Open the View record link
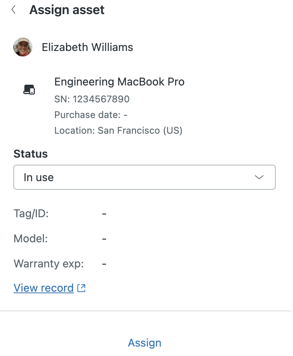Image resolution: width=293 pixels, height=356 pixels. point(44,288)
